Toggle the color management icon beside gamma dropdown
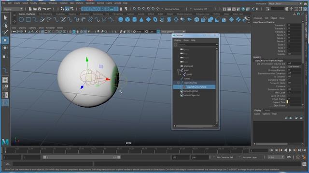This screenshot has width=309, height=173. click(158, 31)
